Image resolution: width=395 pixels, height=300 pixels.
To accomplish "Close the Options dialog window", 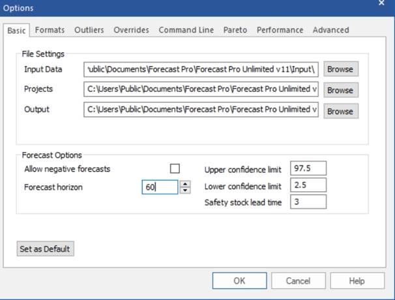I will (x=381, y=3).
